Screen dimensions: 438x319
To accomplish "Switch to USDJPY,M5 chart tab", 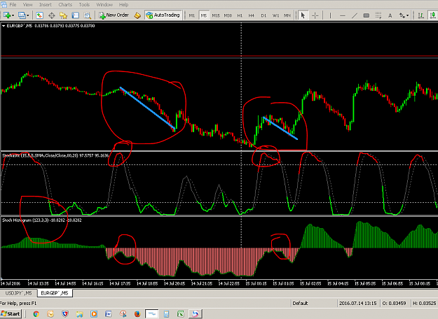I will (18, 293).
